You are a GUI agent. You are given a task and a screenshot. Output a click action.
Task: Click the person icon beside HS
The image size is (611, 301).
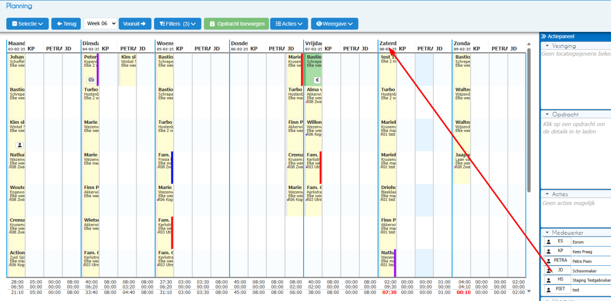point(548,281)
